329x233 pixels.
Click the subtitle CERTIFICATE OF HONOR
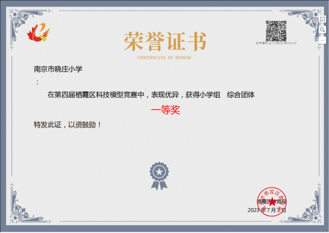coord(164,58)
